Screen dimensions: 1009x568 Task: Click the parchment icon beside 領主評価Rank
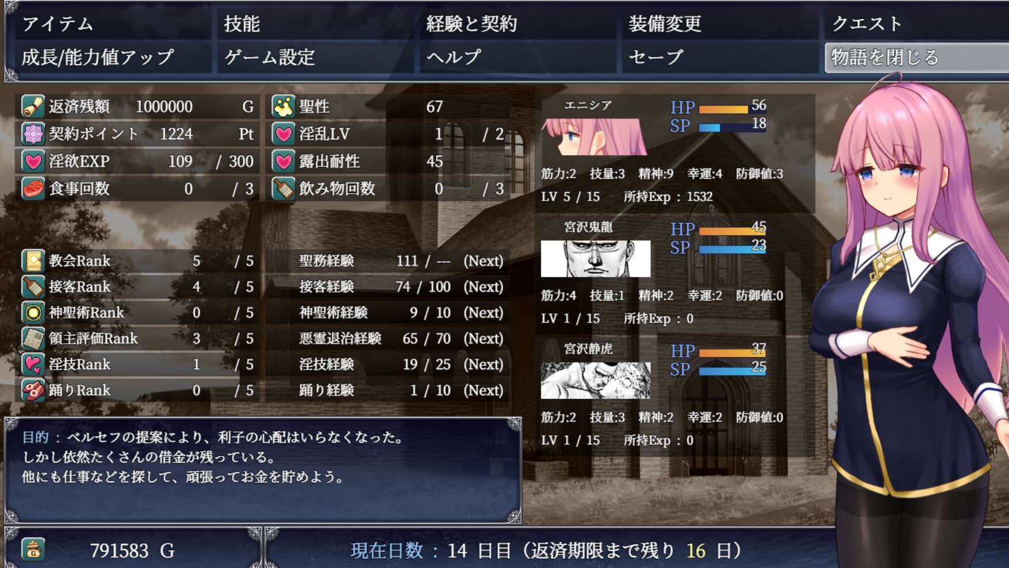(33, 339)
